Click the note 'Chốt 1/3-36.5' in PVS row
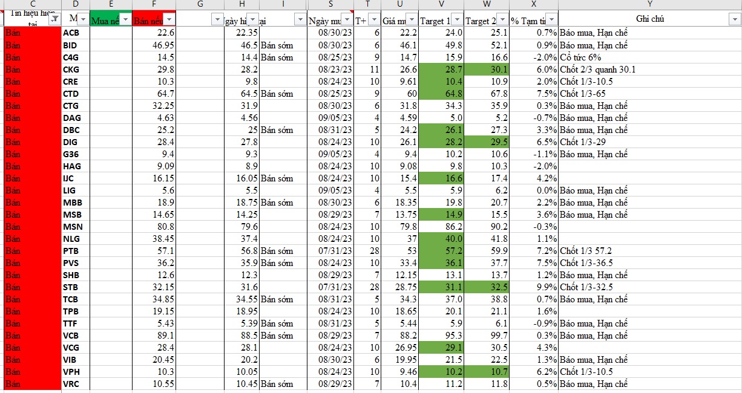This screenshot has width=742, height=393. pyautogui.click(x=586, y=263)
